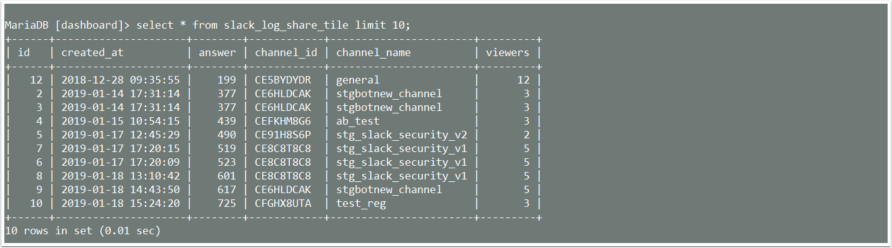Select channel ID CEFKHM8G6
The width and height of the screenshot is (892, 248).
283,121
